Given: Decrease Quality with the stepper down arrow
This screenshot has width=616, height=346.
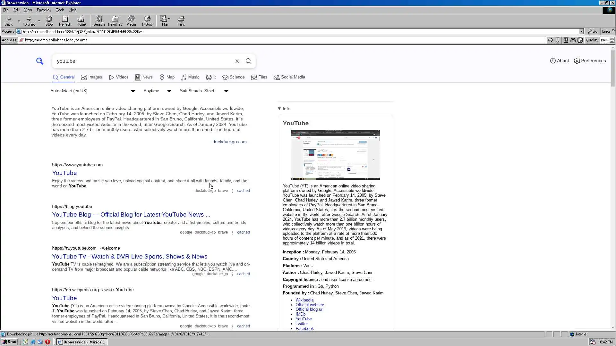Looking at the screenshot, I should click(612, 42).
